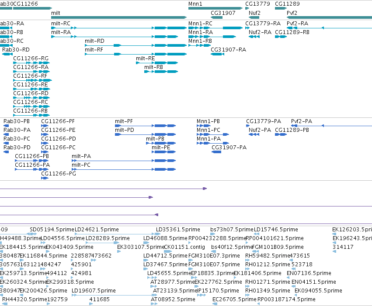This screenshot has width=372, height=306.
Task: Select the EC26705.5prime EST label
Action: tap(234, 299)
